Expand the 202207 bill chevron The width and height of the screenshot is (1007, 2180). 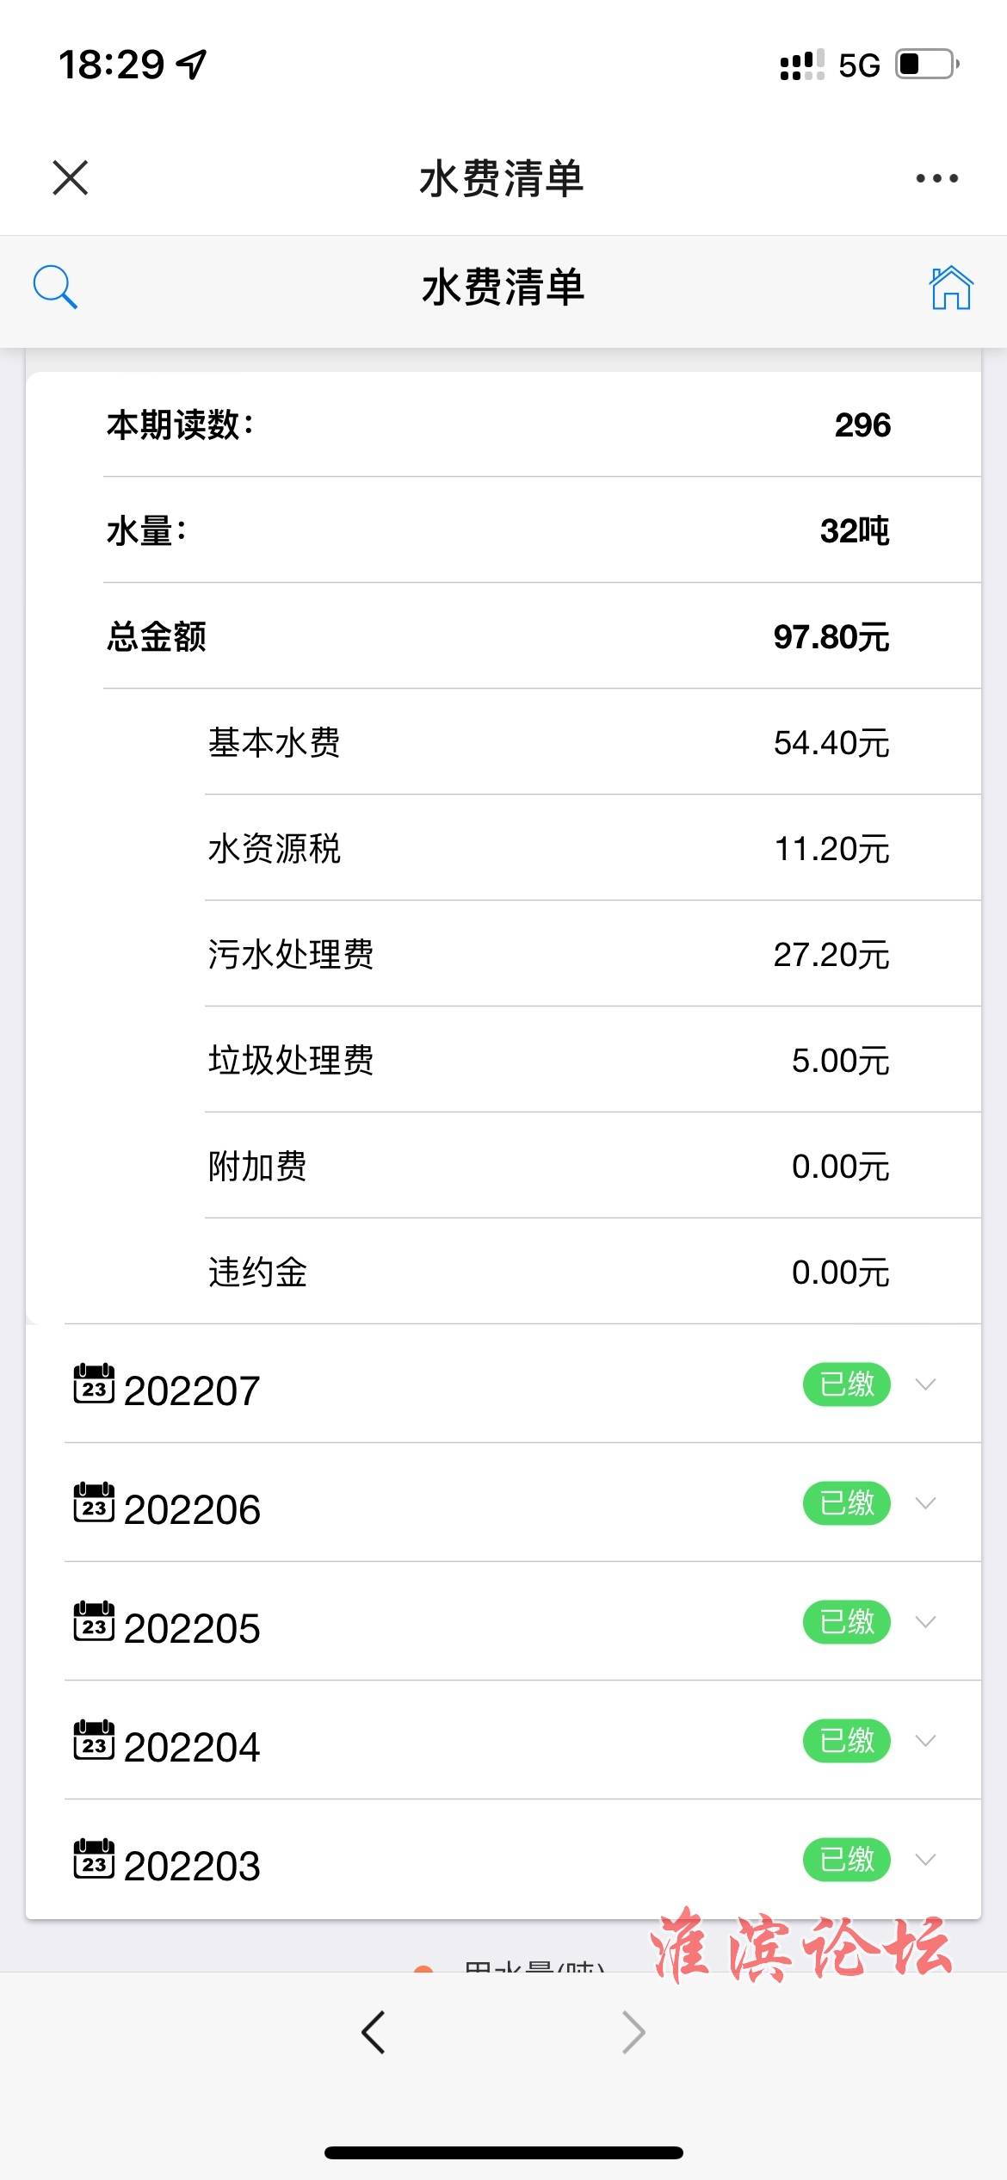point(925,1384)
